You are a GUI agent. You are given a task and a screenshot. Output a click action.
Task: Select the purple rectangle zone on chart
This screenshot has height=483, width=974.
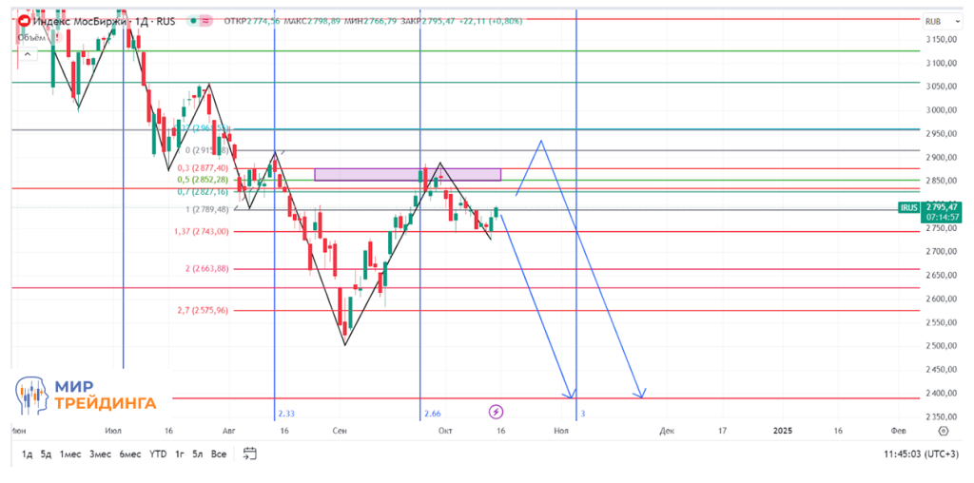(407, 174)
